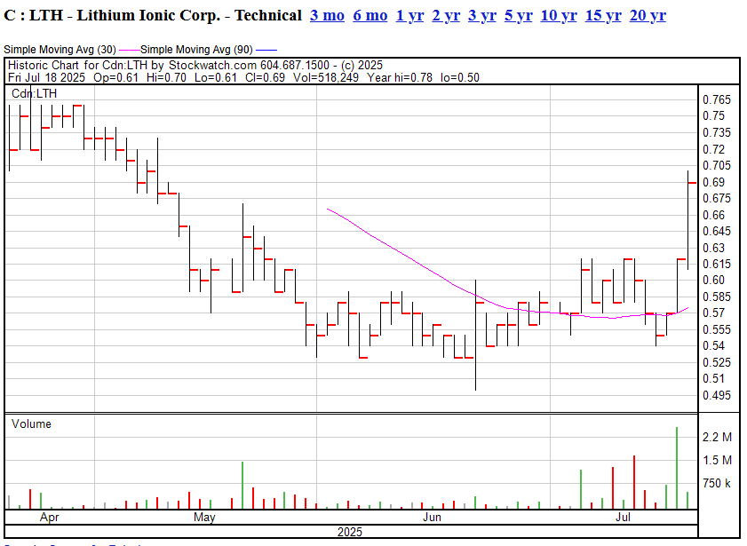This screenshot has width=747, height=546.
Task: Show the 2 yr chart range
Action: click(x=446, y=16)
